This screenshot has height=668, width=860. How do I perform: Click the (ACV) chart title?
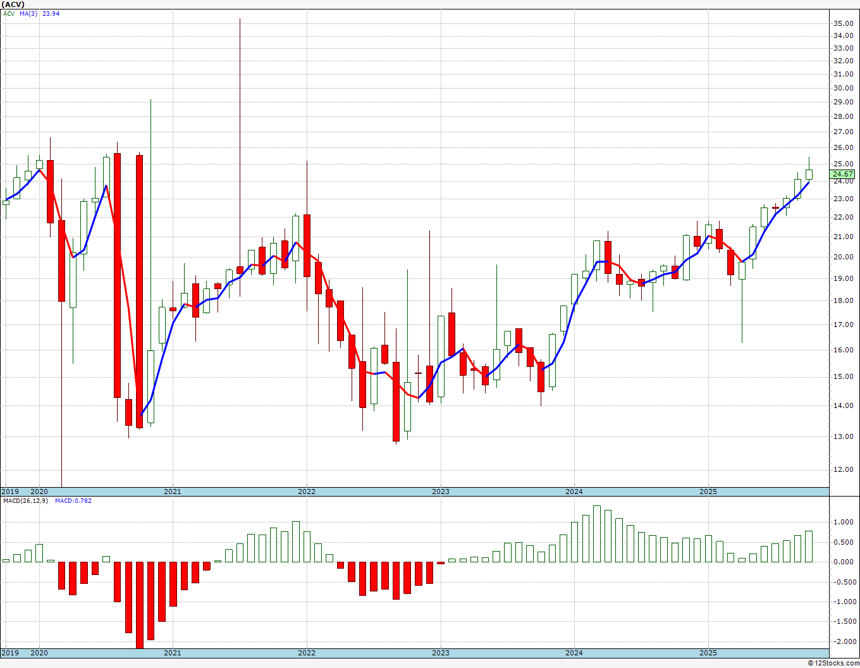pyautogui.click(x=13, y=4)
